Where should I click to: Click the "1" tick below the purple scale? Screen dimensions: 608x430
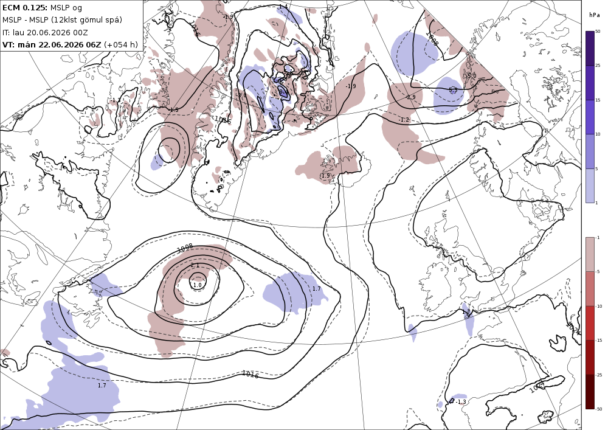click(596, 203)
